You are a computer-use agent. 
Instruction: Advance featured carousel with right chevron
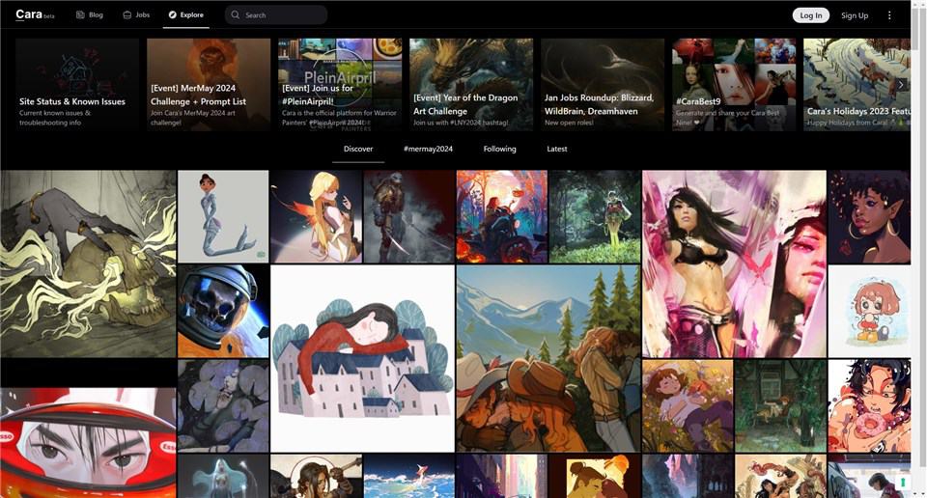point(900,85)
